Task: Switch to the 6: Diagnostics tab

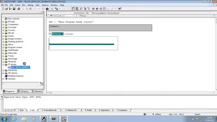Action: coord(104,110)
